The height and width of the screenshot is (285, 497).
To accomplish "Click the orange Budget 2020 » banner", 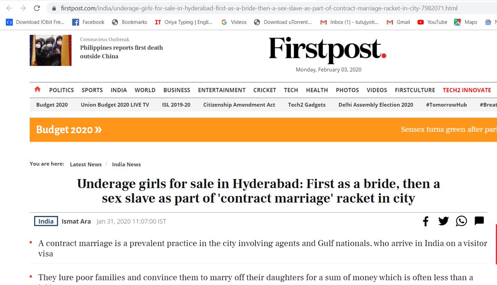I will tap(69, 129).
